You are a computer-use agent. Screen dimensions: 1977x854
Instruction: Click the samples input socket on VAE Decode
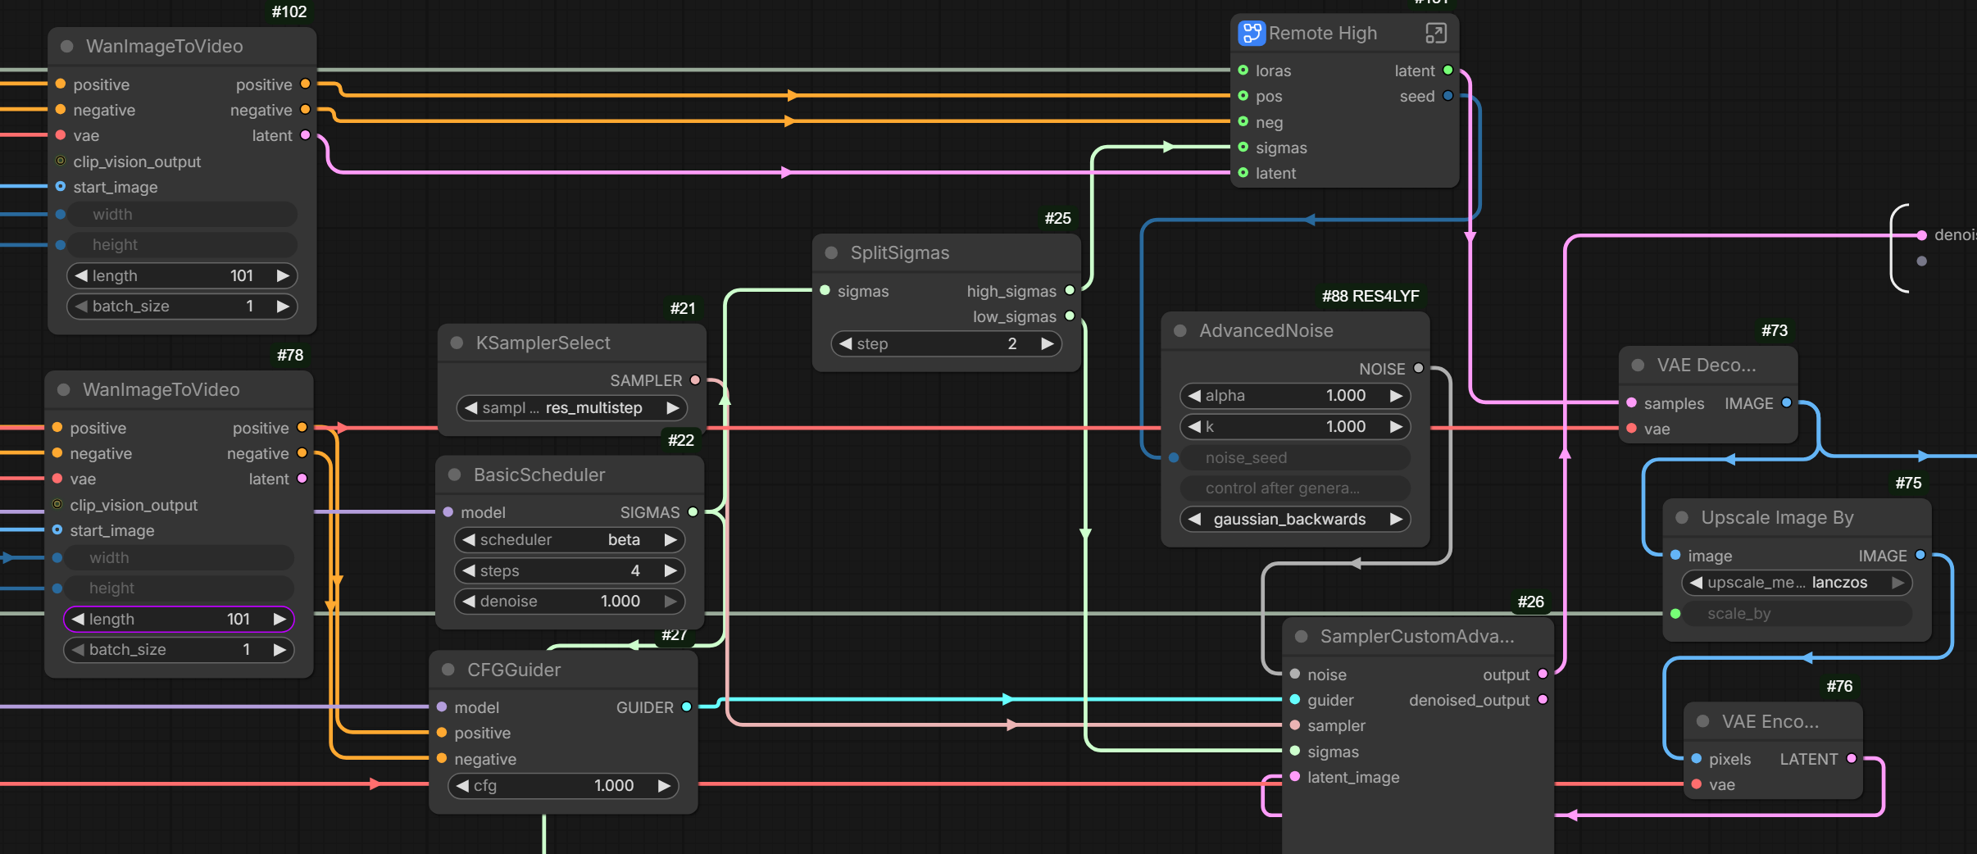tap(1632, 403)
